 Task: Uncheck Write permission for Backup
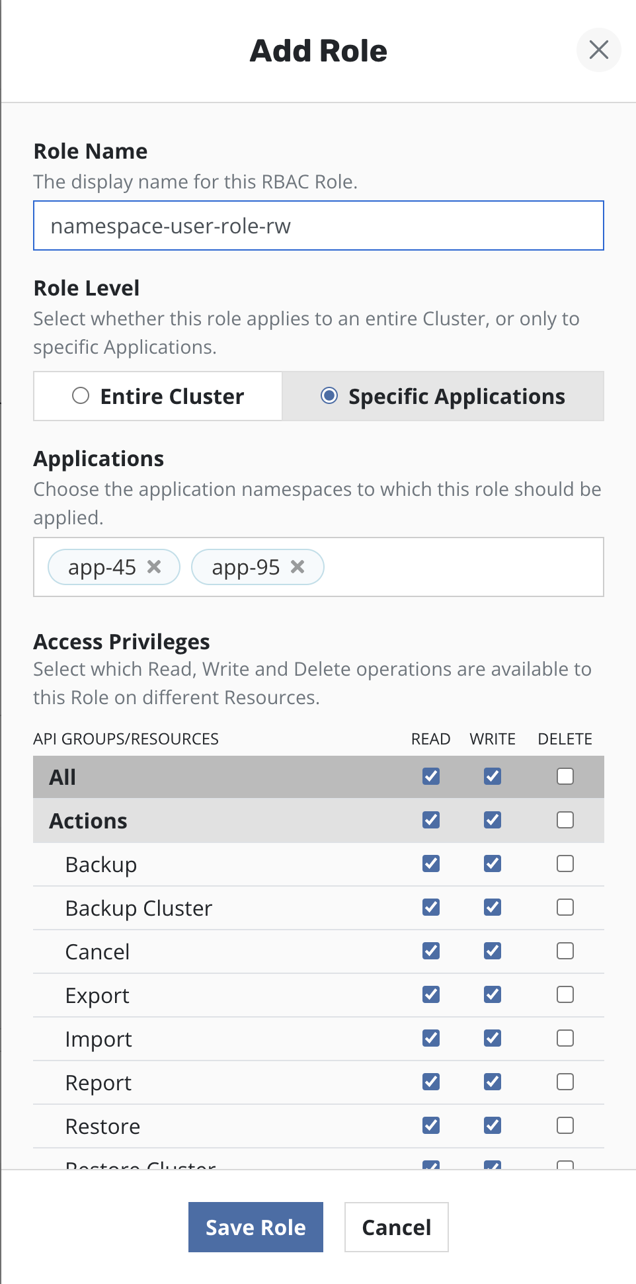493,863
